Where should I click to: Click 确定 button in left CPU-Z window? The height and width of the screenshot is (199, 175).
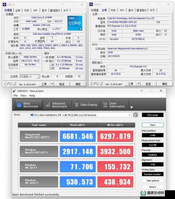[x=78, y=84]
